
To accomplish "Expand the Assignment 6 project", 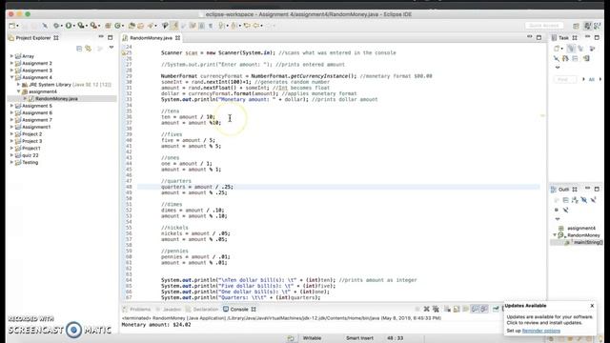I will click(11, 112).
